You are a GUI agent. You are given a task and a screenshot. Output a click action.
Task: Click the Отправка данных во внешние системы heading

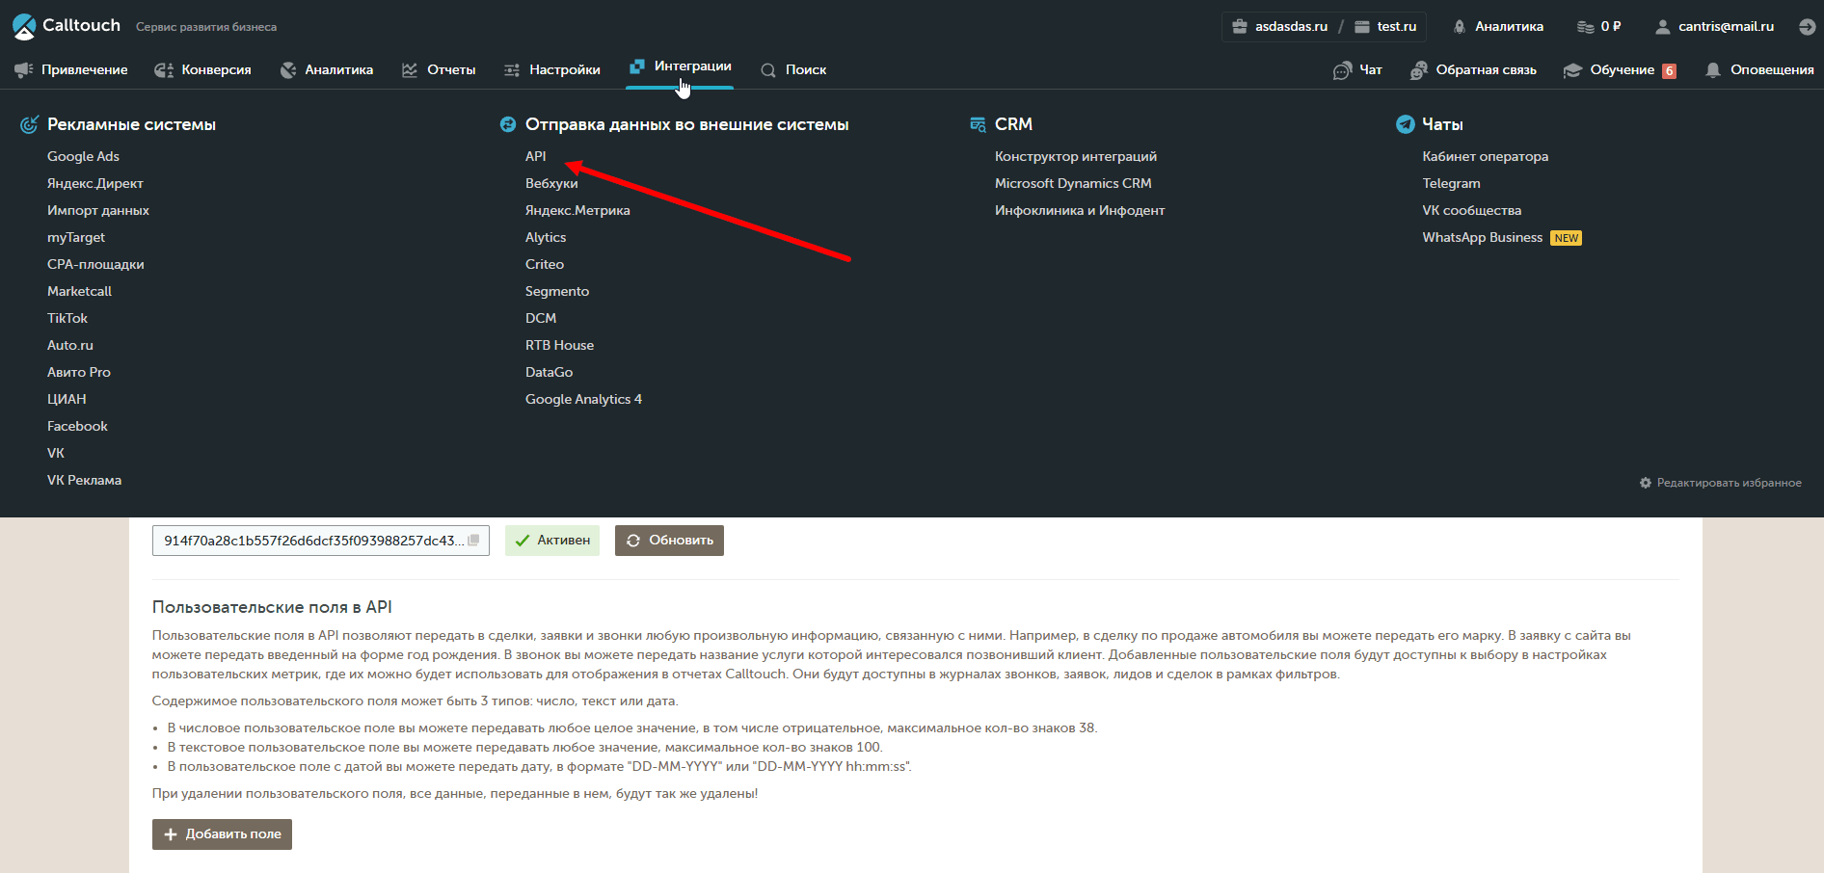click(686, 124)
